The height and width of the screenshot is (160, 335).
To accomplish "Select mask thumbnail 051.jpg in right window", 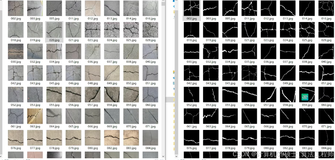I will pyautogui.click(x=326, y=73).
